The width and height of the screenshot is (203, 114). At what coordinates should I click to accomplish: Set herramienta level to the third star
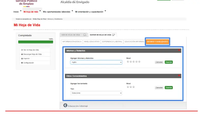(133, 87)
